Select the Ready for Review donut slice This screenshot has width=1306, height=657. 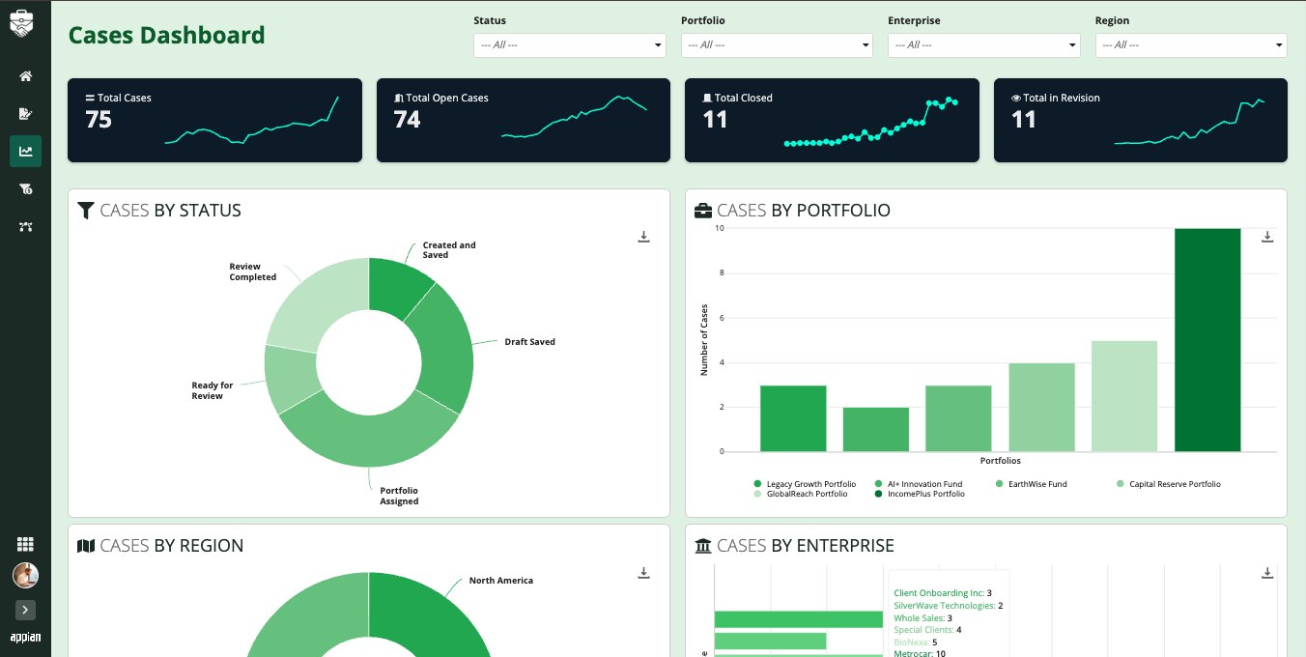tap(291, 379)
